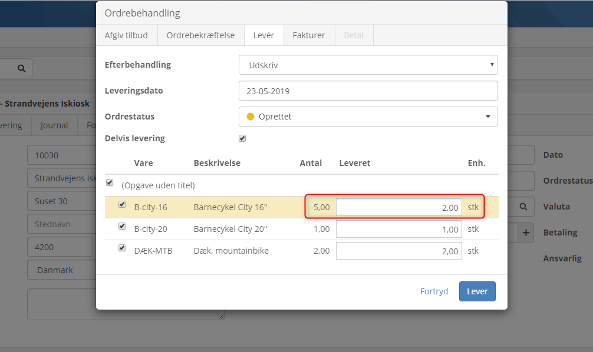This screenshot has height=352, width=593.
Task: Open the Efterbehandling dropdown
Action: pos(368,65)
